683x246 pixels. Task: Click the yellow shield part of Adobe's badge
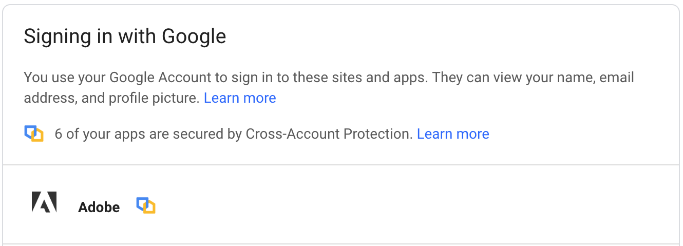click(x=150, y=208)
